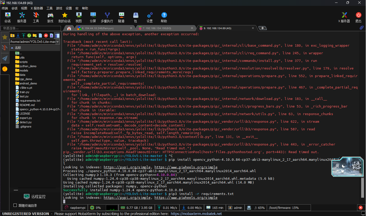Click the CPU usage graph in status bar
The height and width of the screenshot is (216, 366).
click(112, 208)
